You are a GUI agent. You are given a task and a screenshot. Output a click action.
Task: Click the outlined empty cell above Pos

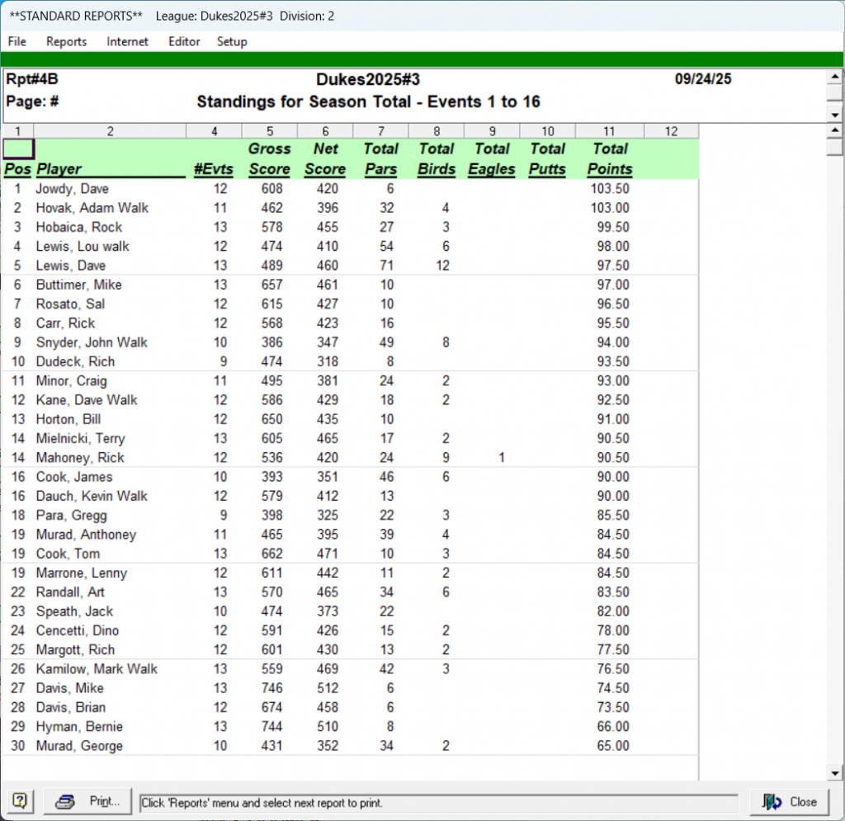(18, 149)
